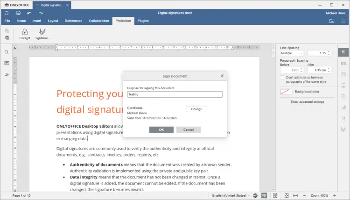
Task: Close the Digital signatures document tab
Action: point(67,5)
